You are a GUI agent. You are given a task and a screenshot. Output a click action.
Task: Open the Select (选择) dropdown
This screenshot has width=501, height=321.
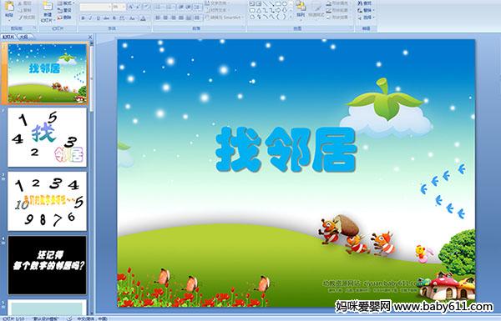pyautogui.click(x=367, y=18)
